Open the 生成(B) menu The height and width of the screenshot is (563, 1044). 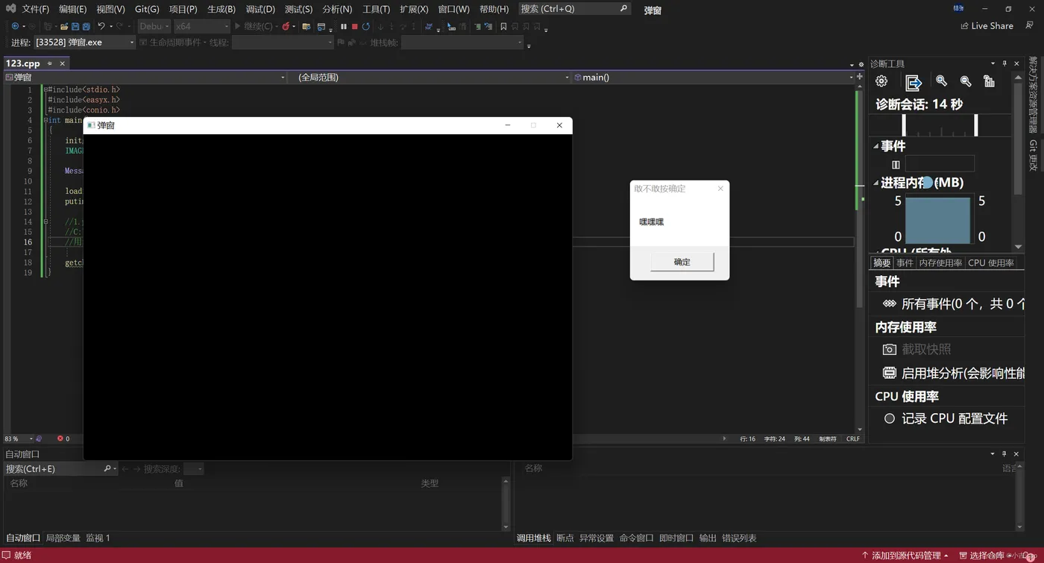tap(221, 9)
